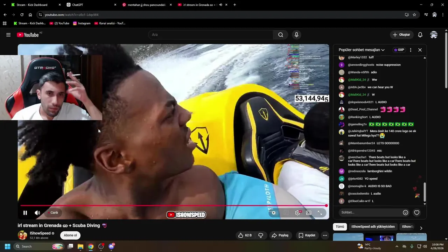Image resolution: width=448 pixels, height=252 pixels.
Task: Open the browser apps grid shortcut
Action: pos(5,23)
